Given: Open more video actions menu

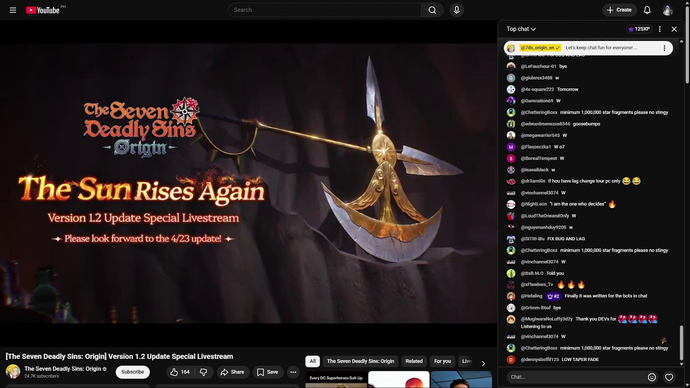Looking at the screenshot, I should 293,372.
